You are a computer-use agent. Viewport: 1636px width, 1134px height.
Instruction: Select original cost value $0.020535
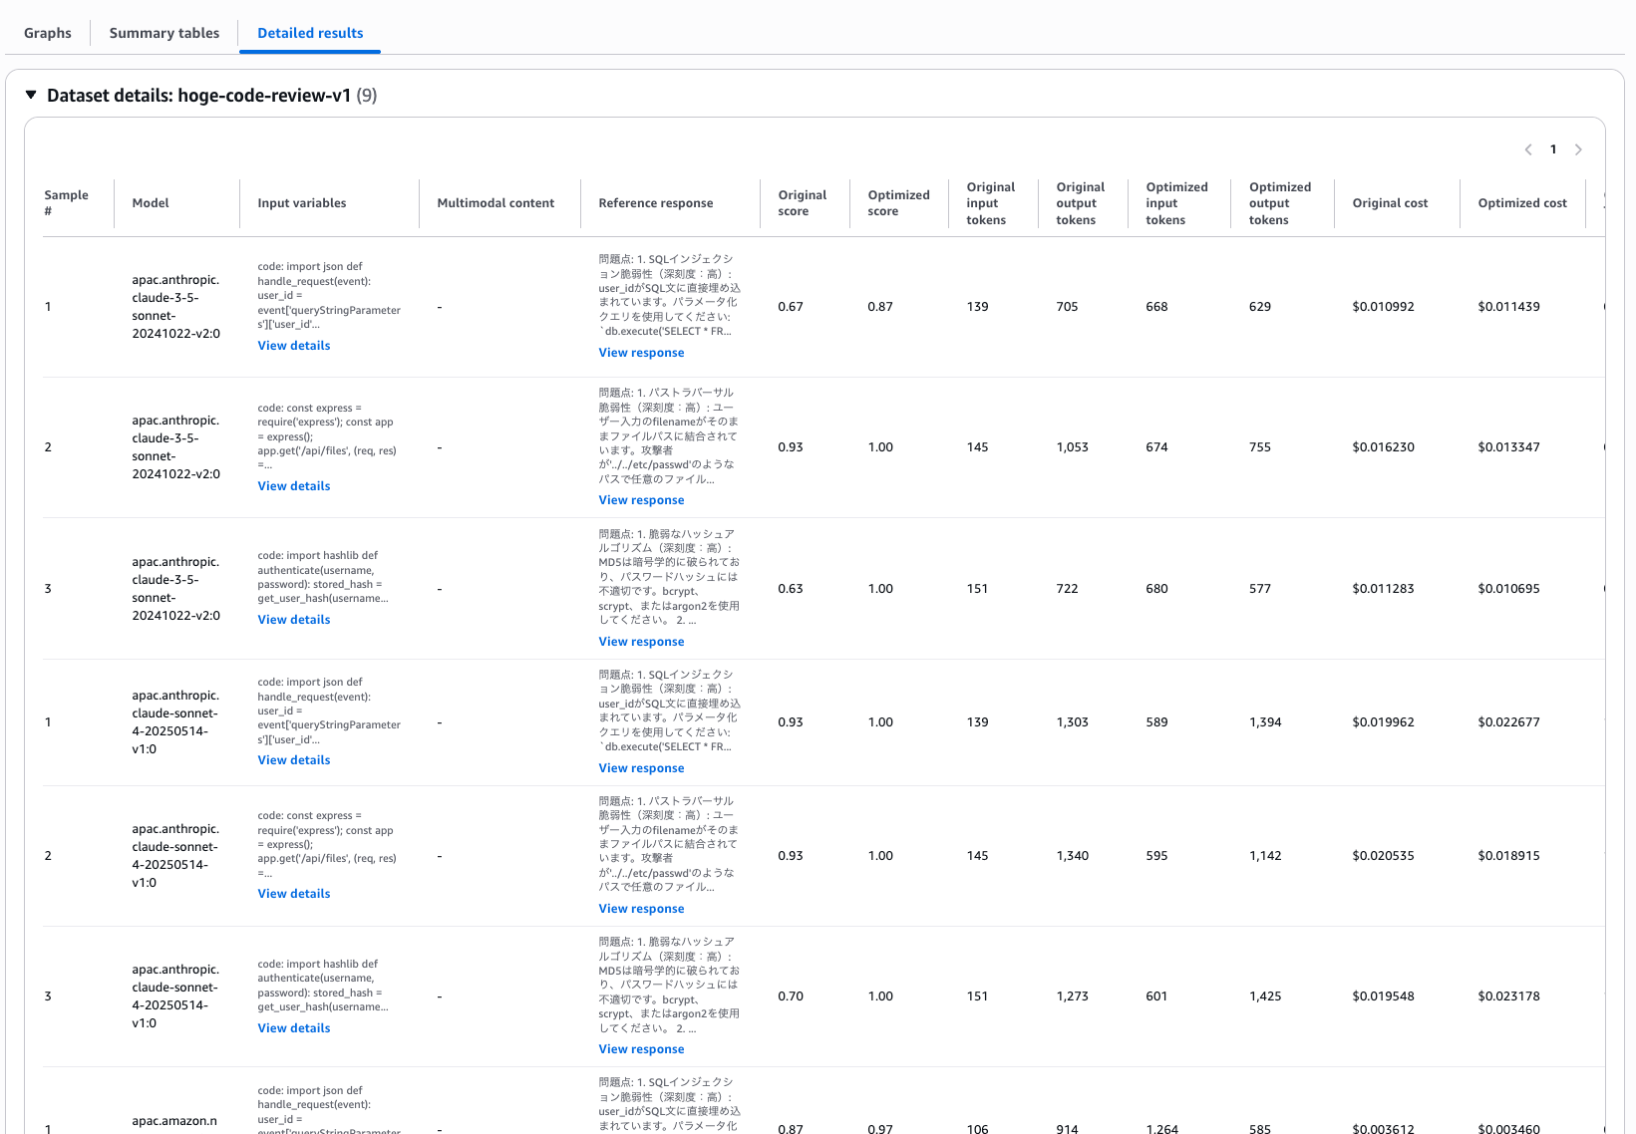click(x=1383, y=856)
